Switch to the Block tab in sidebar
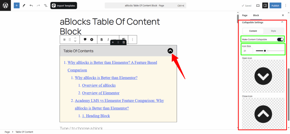The width and height of the screenshot is (290, 134). (x=256, y=15)
